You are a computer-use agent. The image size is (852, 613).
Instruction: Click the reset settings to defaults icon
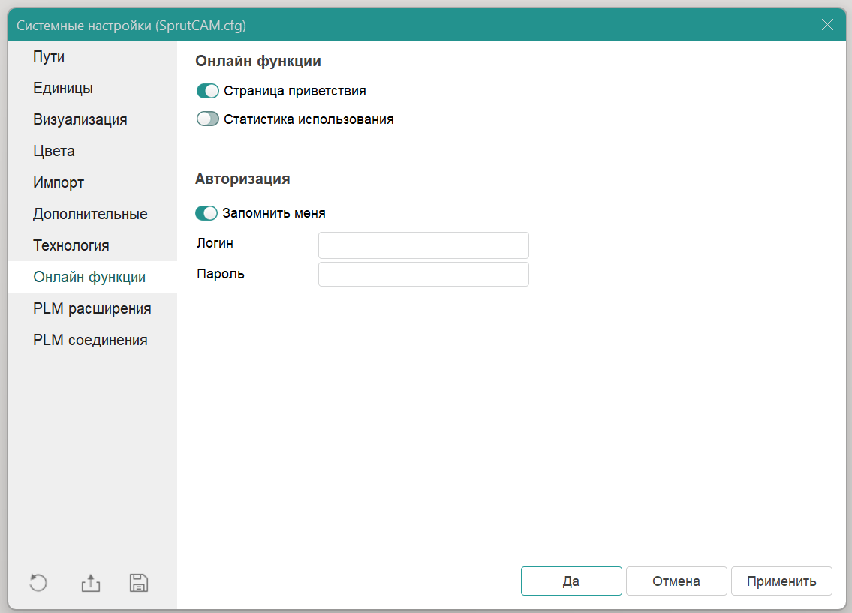[x=38, y=583]
